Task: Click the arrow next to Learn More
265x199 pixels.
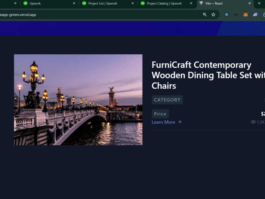Action: click(180, 122)
